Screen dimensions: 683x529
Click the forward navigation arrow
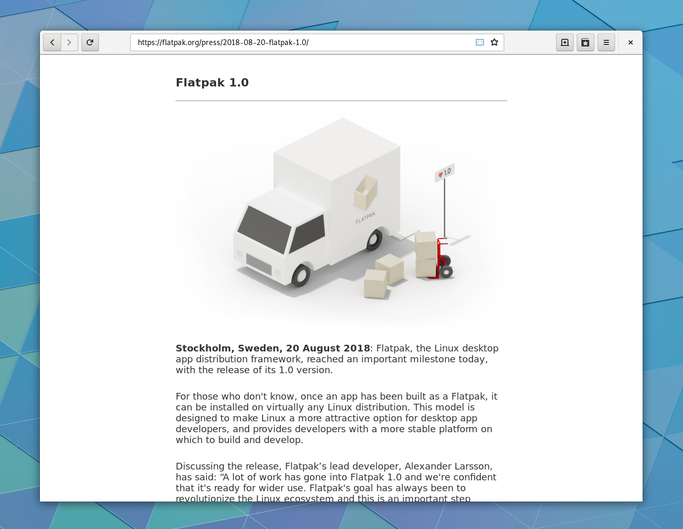(x=69, y=42)
